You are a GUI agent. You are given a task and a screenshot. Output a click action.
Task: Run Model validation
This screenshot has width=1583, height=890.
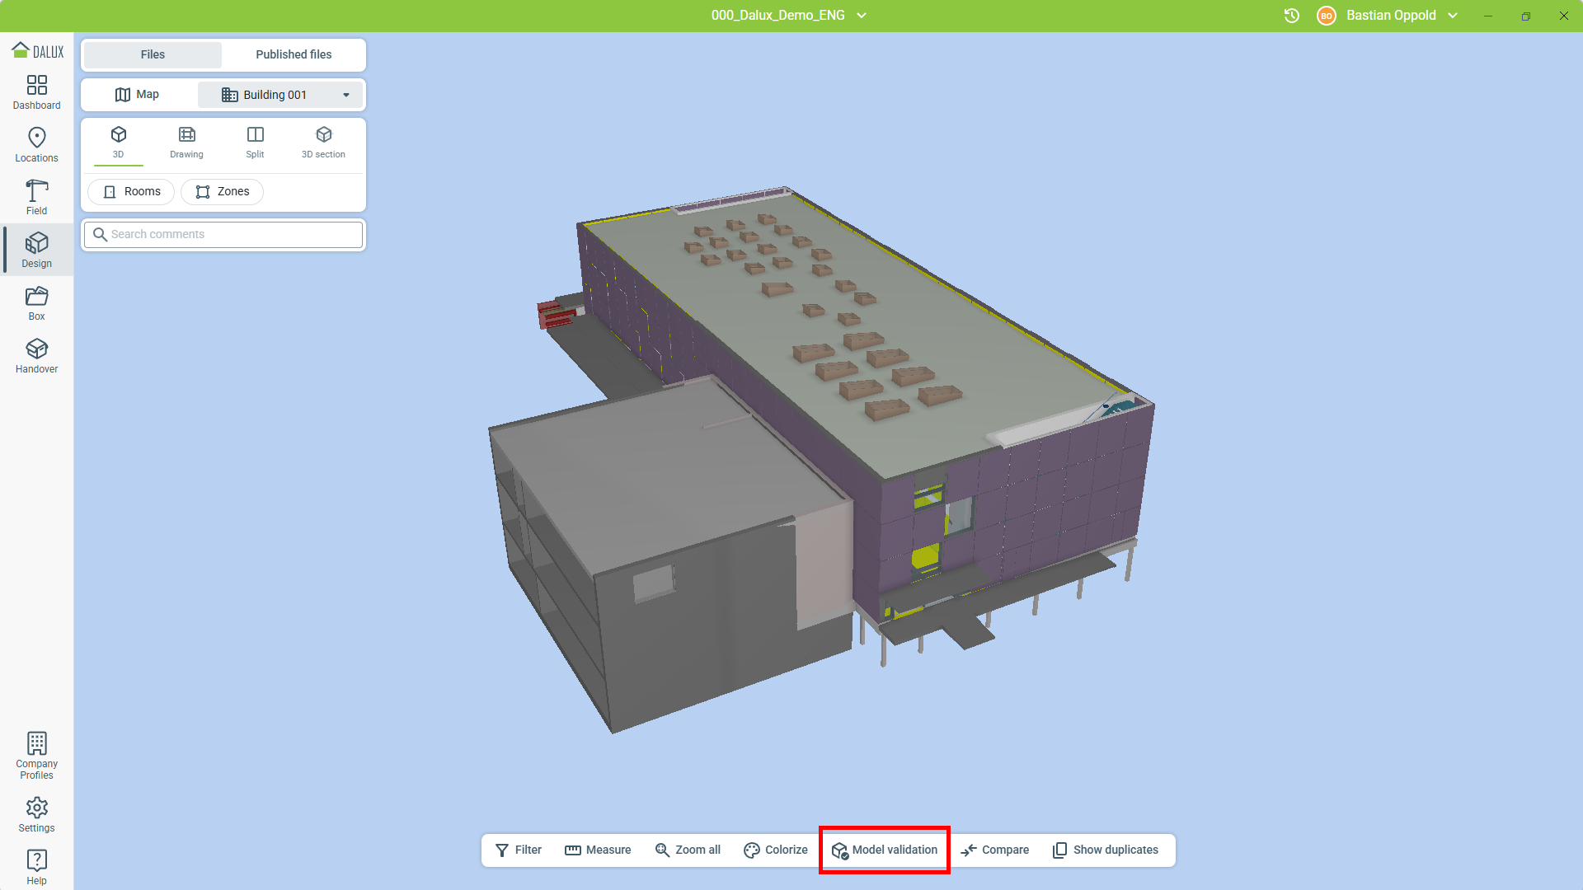pyautogui.click(x=884, y=850)
